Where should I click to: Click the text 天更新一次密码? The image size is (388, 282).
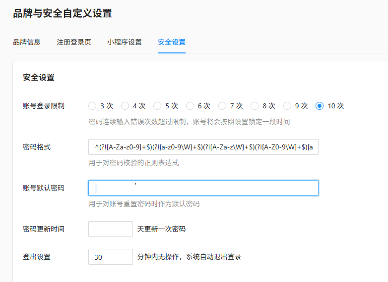point(161,229)
